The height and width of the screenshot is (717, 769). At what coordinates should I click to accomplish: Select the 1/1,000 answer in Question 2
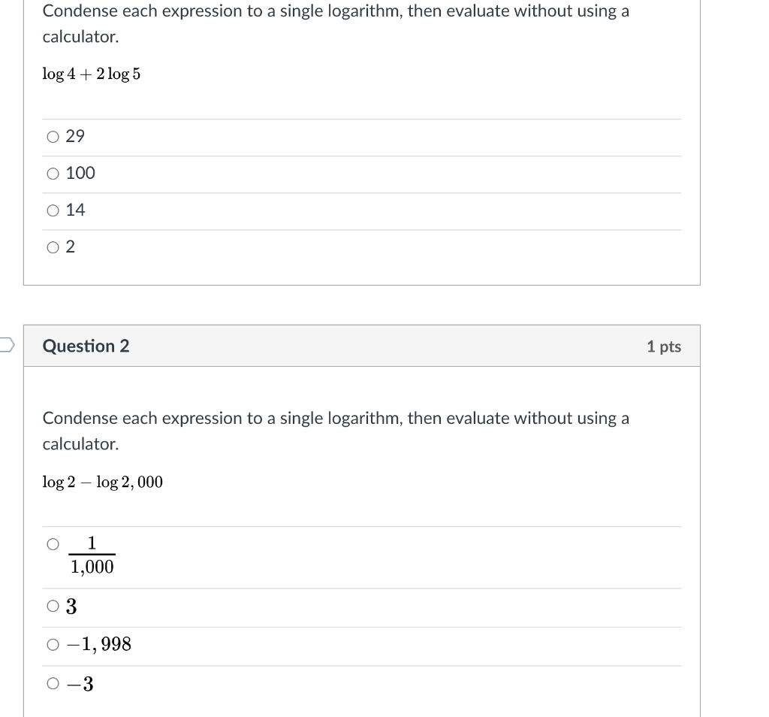[53, 543]
